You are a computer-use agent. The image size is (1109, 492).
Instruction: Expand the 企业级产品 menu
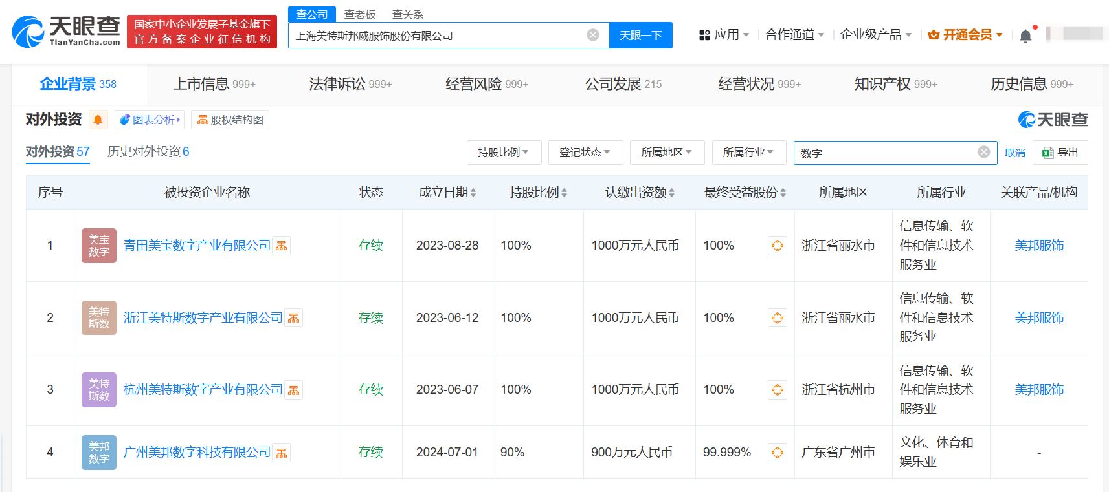click(876, 35)
